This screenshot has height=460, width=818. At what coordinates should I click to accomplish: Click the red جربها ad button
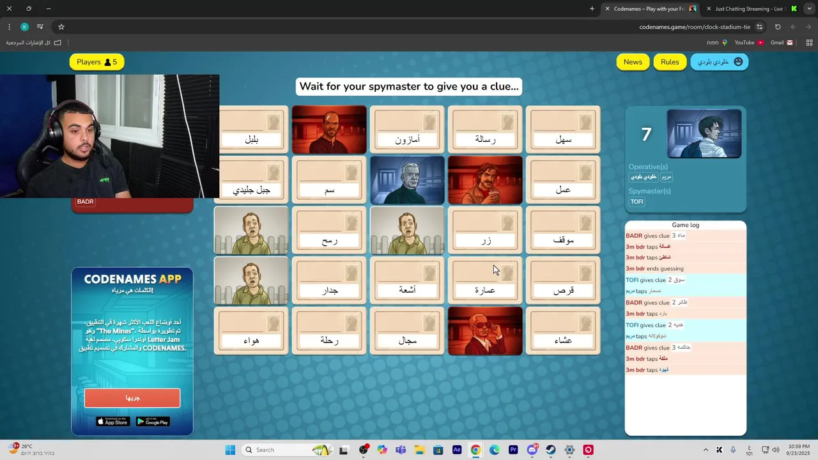pyautogui.click(x=132, y=397)
